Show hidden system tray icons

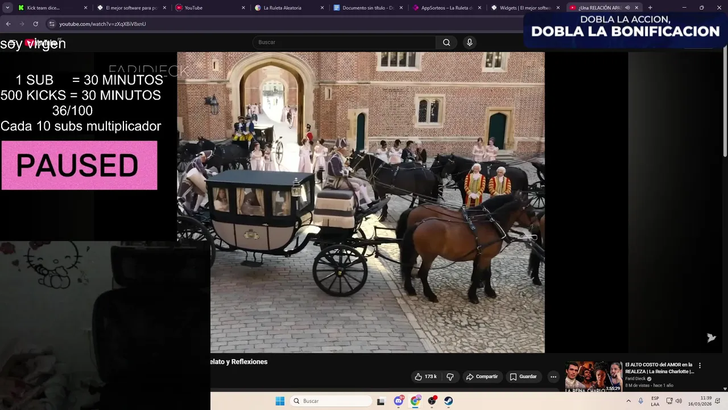[628, 401]
